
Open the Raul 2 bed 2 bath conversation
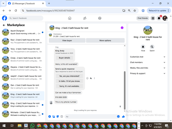[23, 41]
